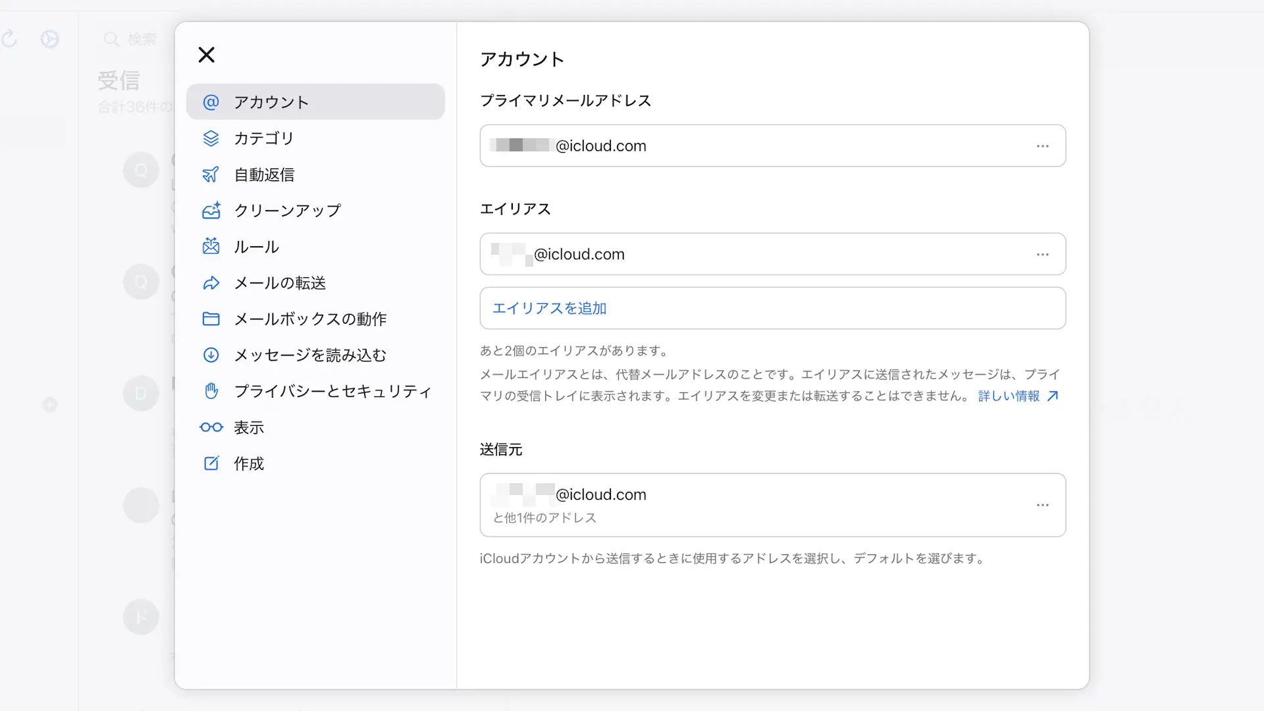Screen dimensions: 1264x711
Task: Select the Privacy and Security menu label
Action: click(332, 391)
